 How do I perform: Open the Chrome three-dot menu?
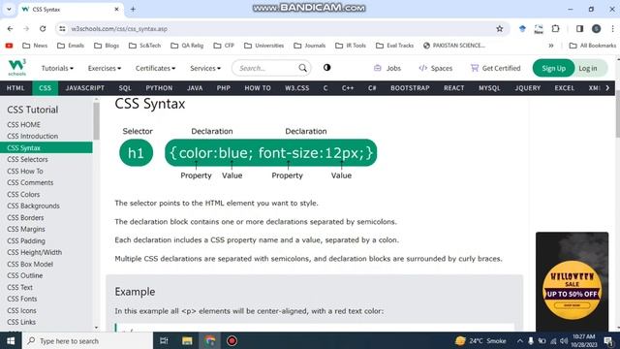pos(612,28)
